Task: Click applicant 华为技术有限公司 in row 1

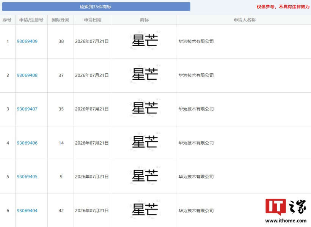Action: pos(196,41)
